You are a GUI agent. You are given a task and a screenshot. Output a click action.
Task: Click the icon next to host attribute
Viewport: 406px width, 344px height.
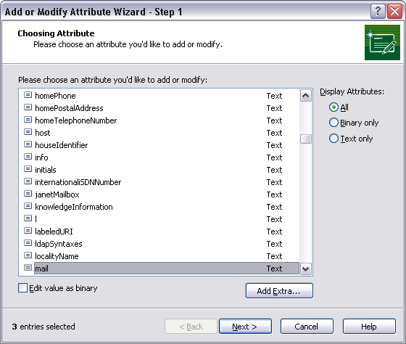(28, 132)
